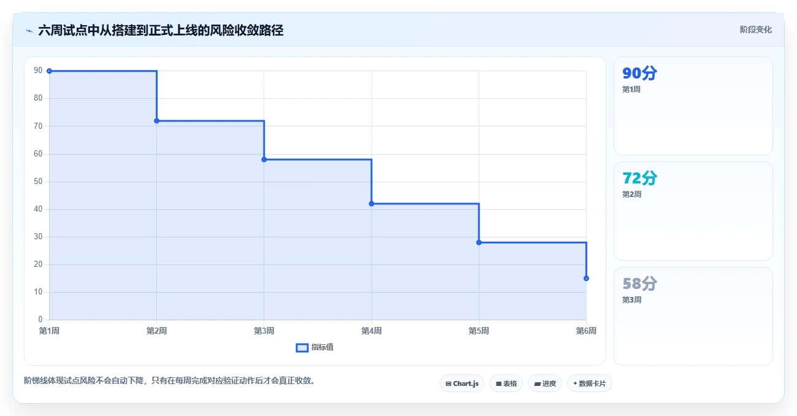797x416 pixels.
Task: Click the y-axis label 50
Action: (x=38, y=182)
